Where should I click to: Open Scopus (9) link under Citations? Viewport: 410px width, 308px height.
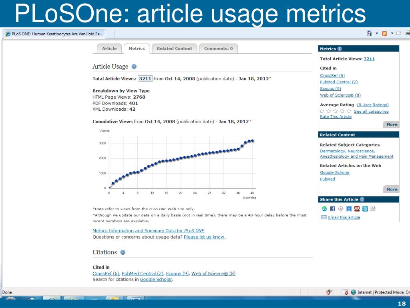(177, 274)
